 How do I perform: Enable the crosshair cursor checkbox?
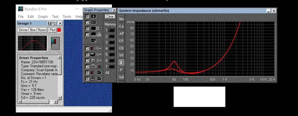click(87, 16)
